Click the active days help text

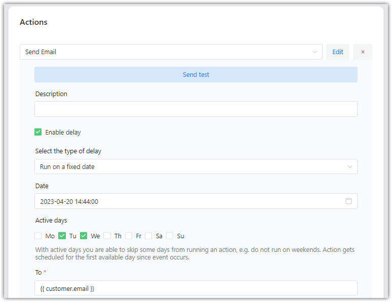tap(195, 253)
